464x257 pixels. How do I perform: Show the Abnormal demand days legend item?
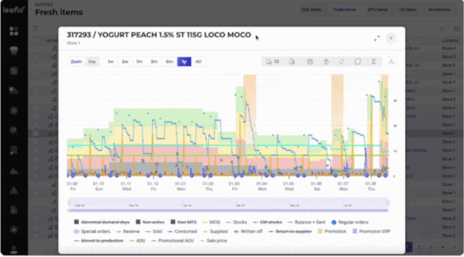[x=102, y=222]
